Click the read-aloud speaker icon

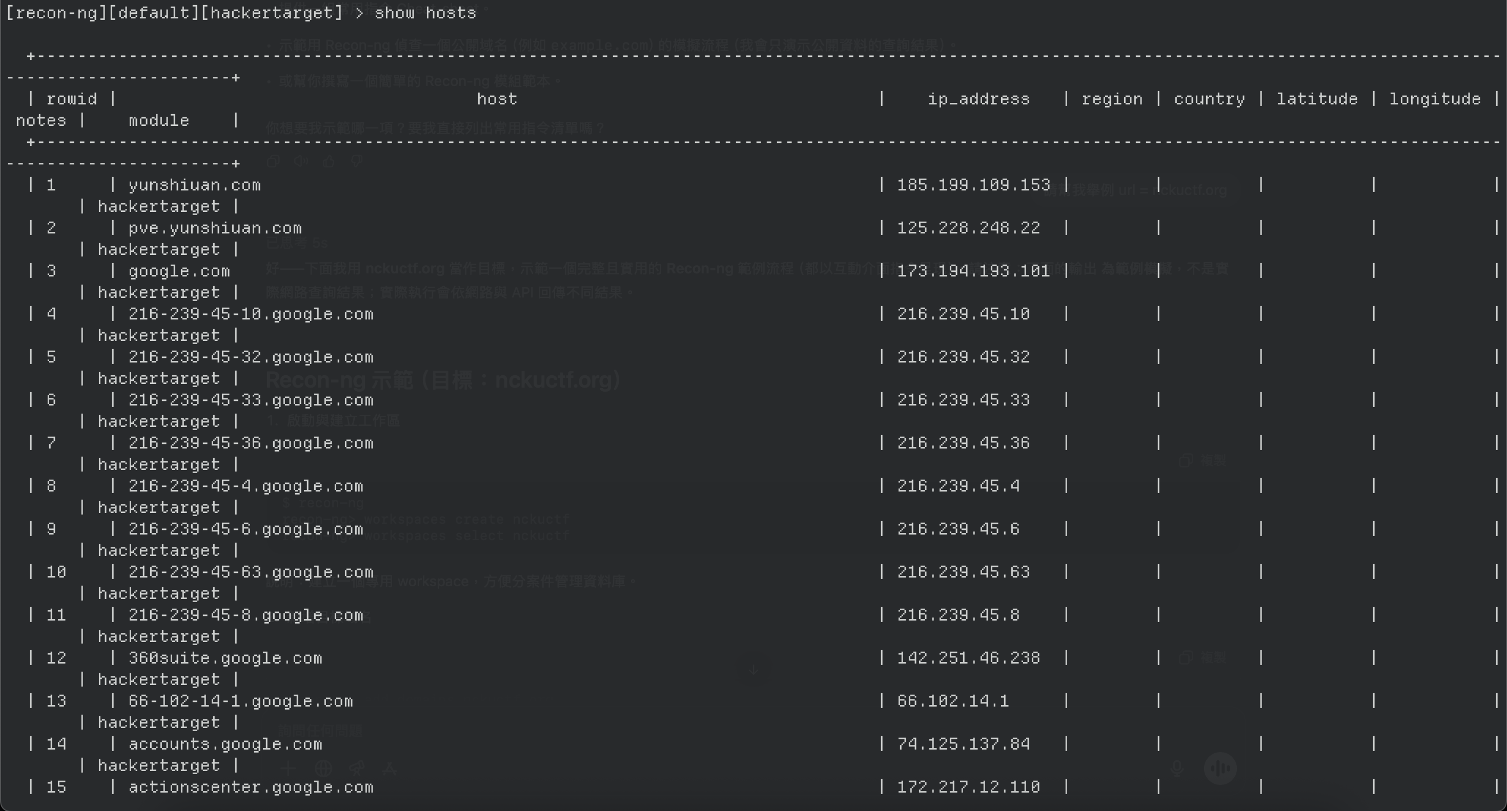pos(301,161)
